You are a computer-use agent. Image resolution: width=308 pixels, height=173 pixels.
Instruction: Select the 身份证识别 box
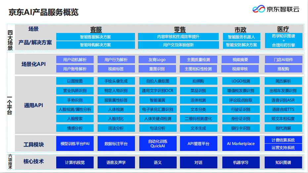[x=241, y=118]
